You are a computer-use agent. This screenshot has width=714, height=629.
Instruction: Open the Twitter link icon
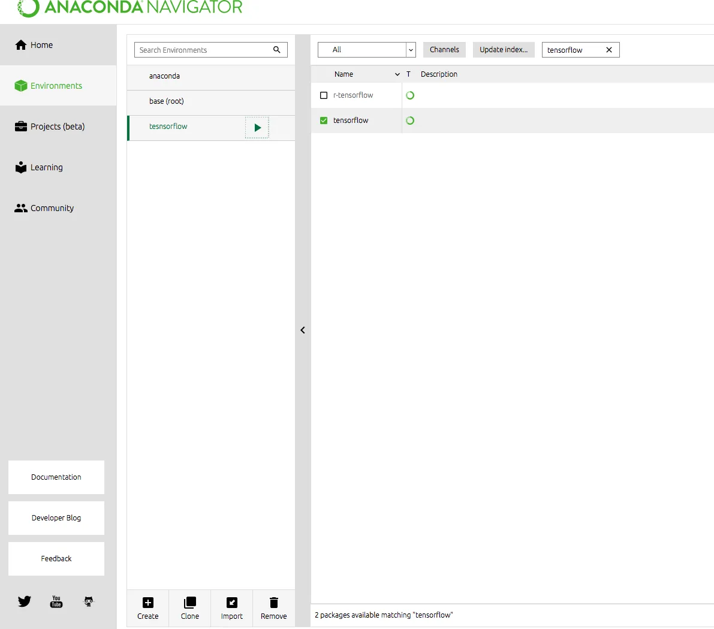pyautogui.click(x=24, y=601)
